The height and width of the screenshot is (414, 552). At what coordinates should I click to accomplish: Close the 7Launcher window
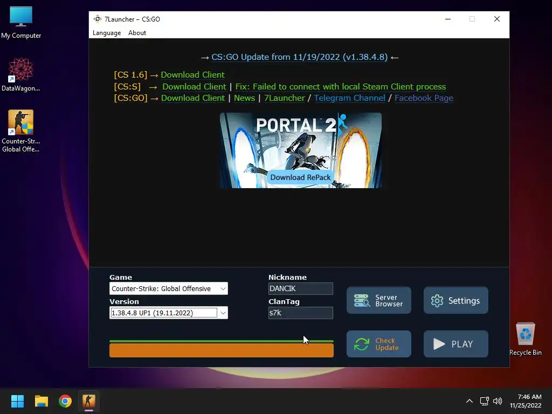[496, 19]
